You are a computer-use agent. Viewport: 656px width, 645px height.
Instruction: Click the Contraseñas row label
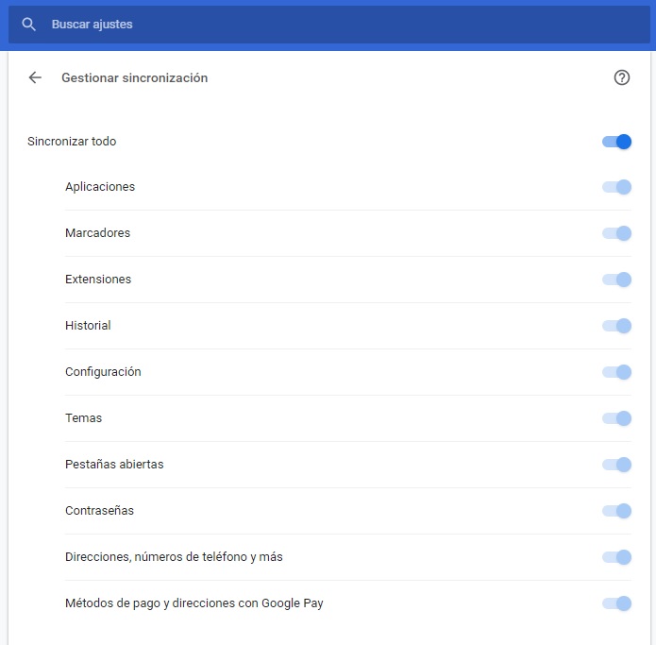[99, 511]
